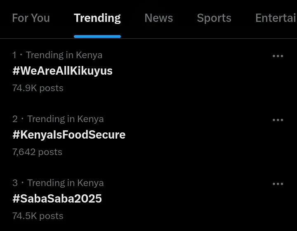Click the 7,642 posts count
The image size is (297, 231).
coord(37,152)
